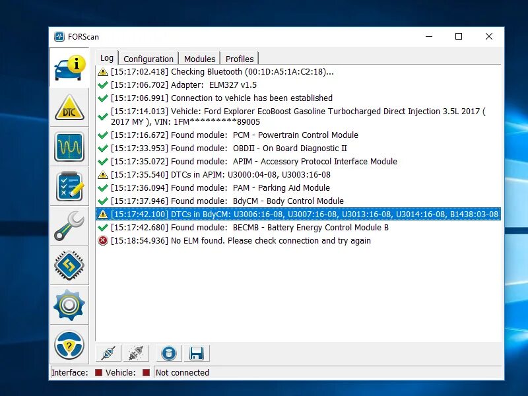Open the gear settings section
Viewport: 528px width, 396px height.
click(x=70, y=305)
